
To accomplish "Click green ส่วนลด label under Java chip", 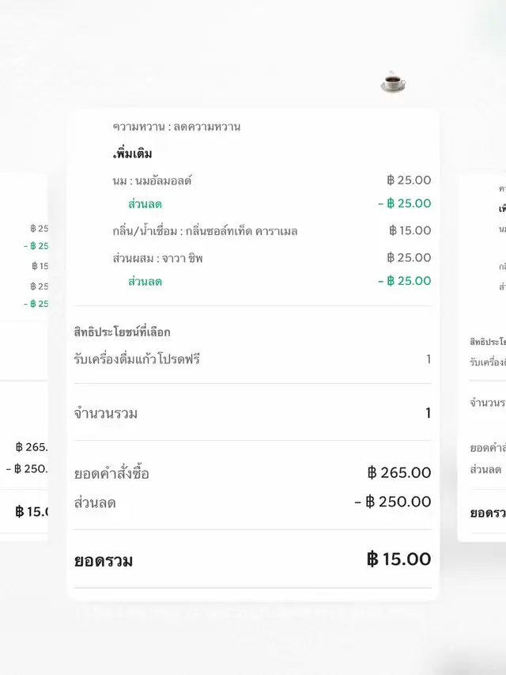I will pos(145,282).
